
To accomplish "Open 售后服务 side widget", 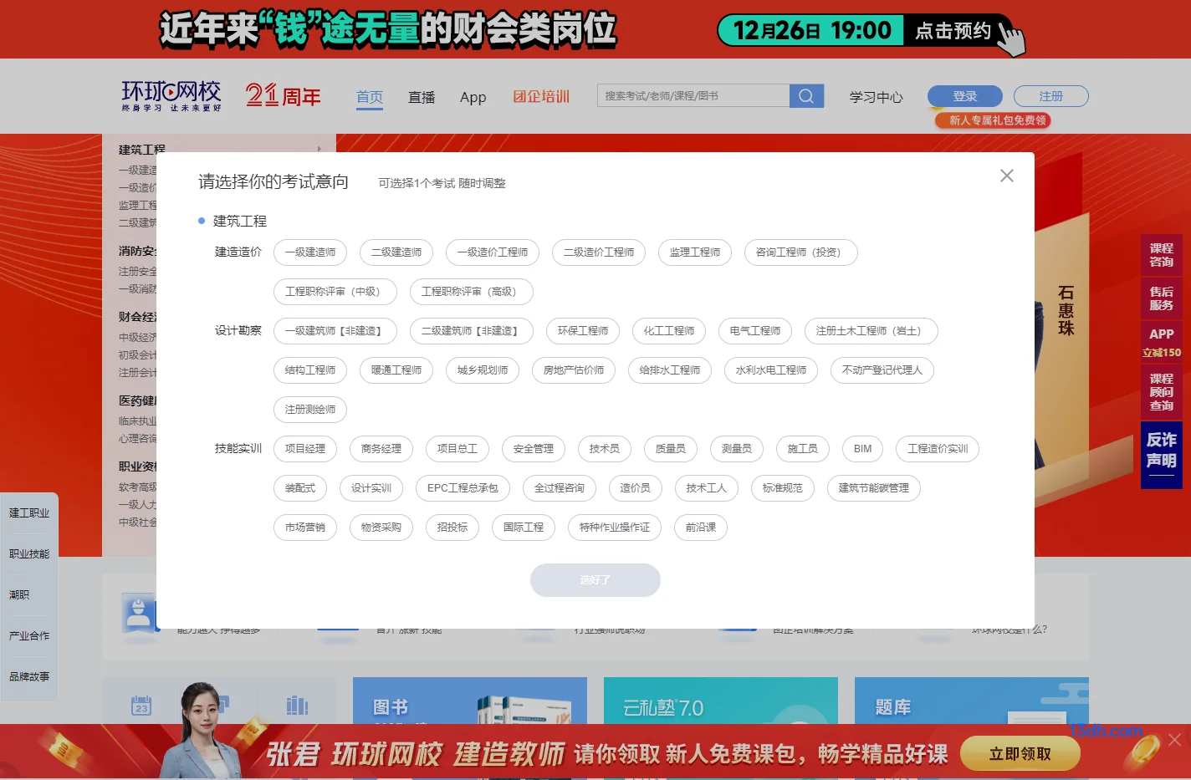I will [x=1162, y=298].
